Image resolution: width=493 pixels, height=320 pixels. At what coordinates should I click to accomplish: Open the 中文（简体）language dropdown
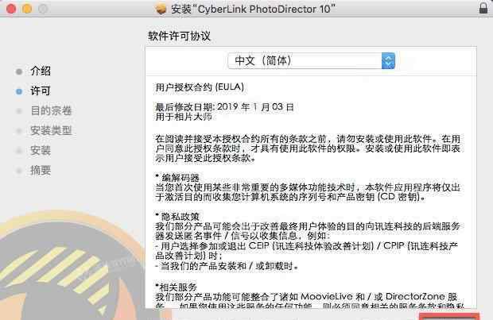pyautogui.click(x=311, y=60)
